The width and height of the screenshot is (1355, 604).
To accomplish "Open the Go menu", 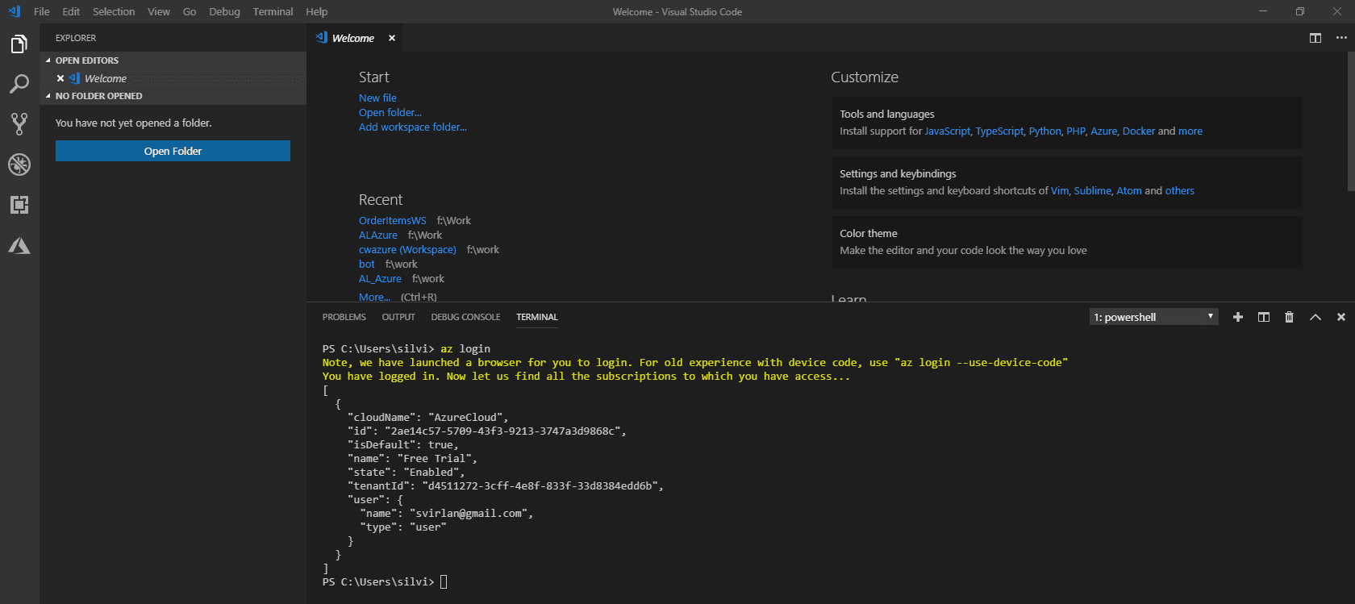I will tap(190, 11).
